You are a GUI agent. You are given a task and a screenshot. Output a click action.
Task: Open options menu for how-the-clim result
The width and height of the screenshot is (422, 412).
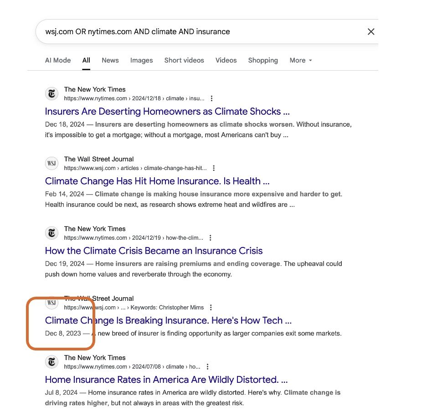211,238
